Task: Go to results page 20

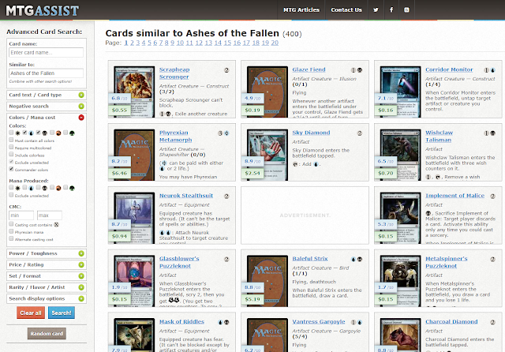Action: (x=275, y=43)
